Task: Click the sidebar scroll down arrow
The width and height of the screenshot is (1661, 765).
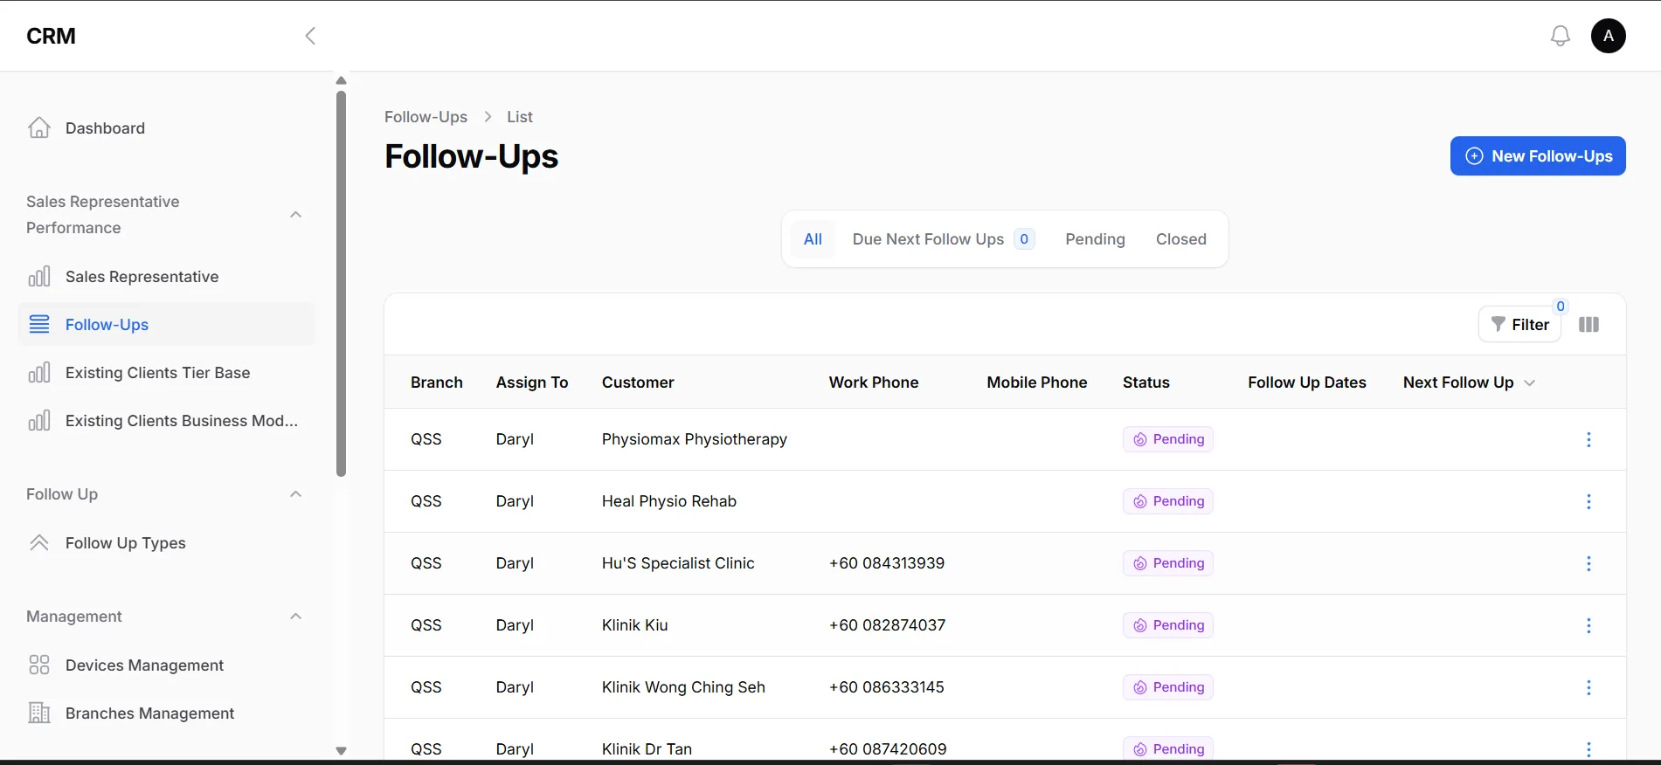Action: tap(341, 750)
